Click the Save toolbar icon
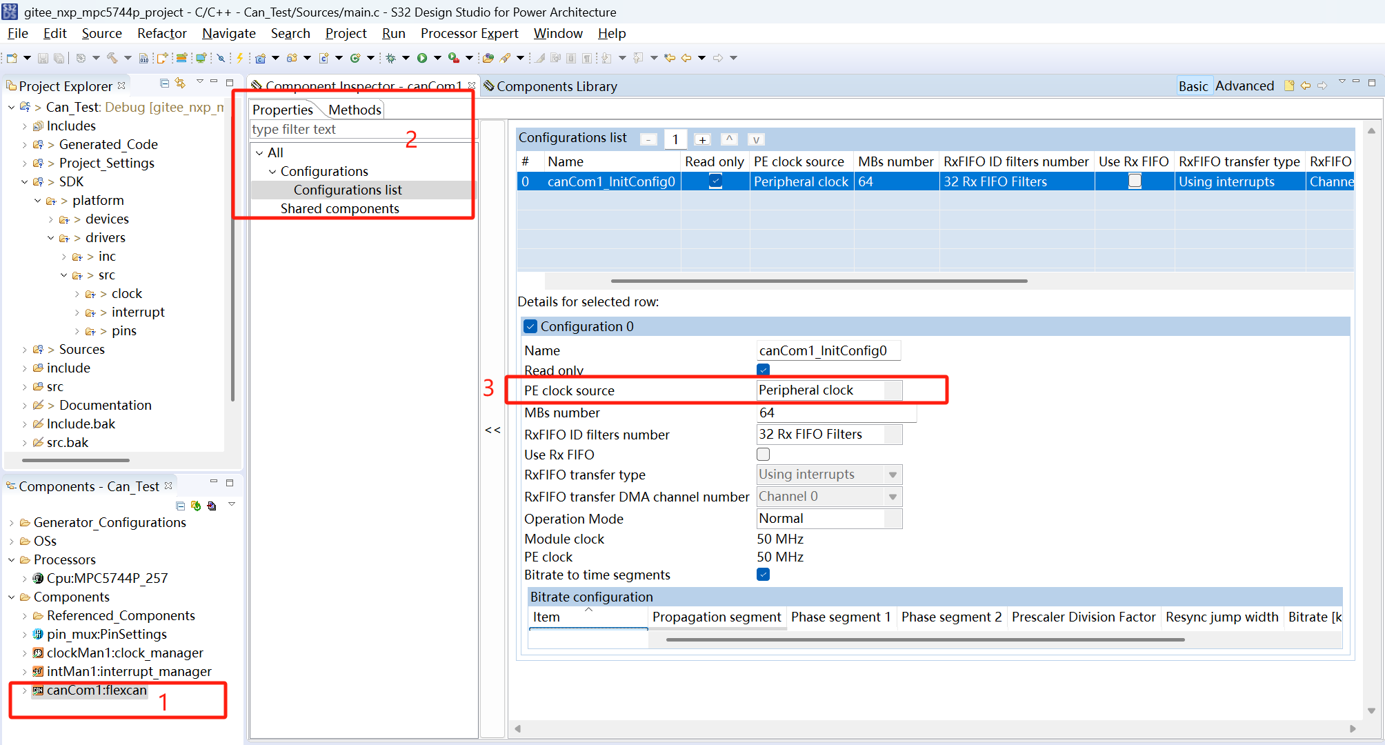1385x745 pixels. click(43, 58)
